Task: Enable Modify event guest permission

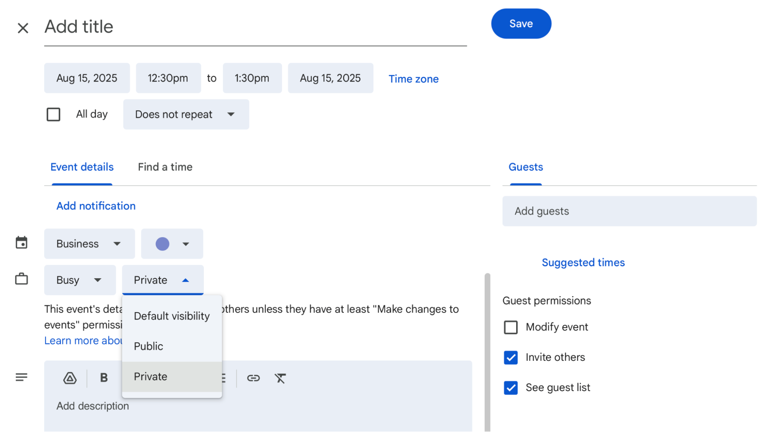Action: tap(511, 327)
